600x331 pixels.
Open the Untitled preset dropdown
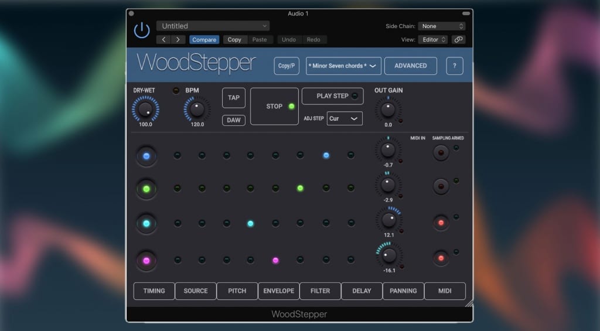click(x=213, y=26)
